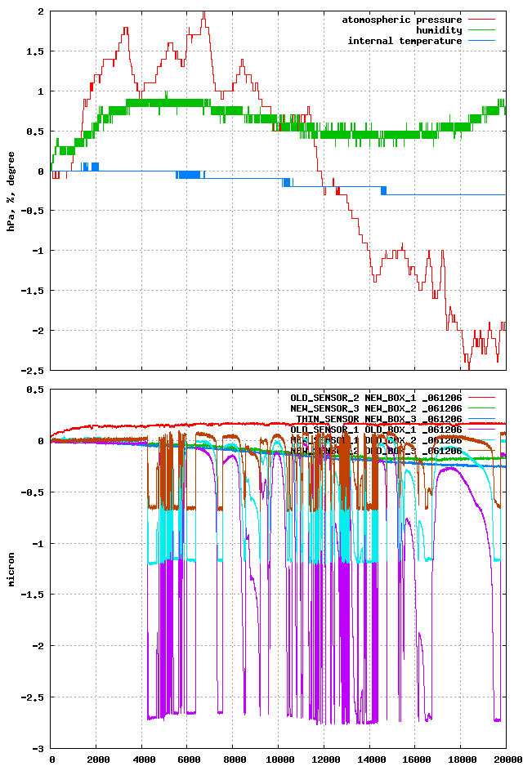This screenshot has height=784, width=523.
Task: Click the '-1' tick label on bottom plot
Action: point(38,544)
